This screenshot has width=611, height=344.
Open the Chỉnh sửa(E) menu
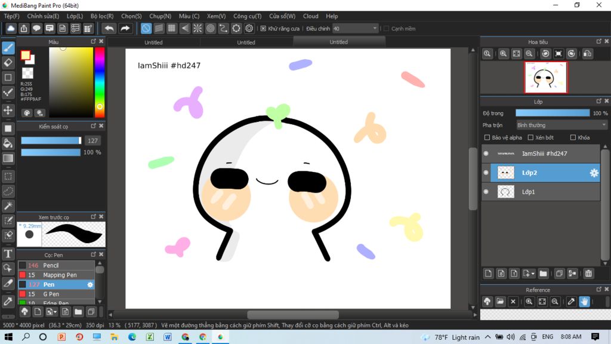tap(43, 16)
